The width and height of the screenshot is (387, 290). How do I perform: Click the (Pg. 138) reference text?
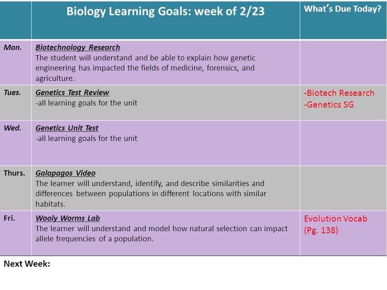coord(321,230)
